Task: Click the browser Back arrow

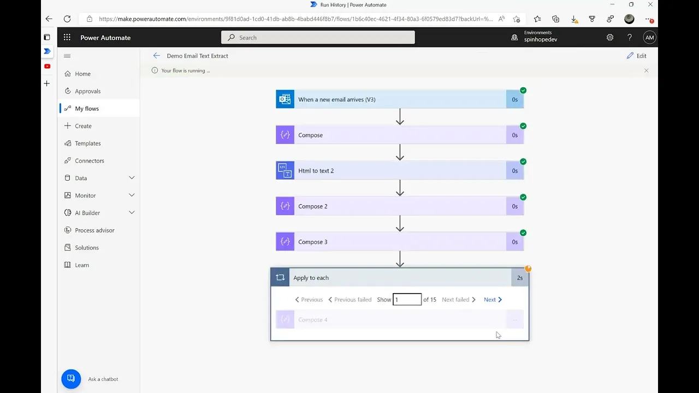Action: (49, 19)
